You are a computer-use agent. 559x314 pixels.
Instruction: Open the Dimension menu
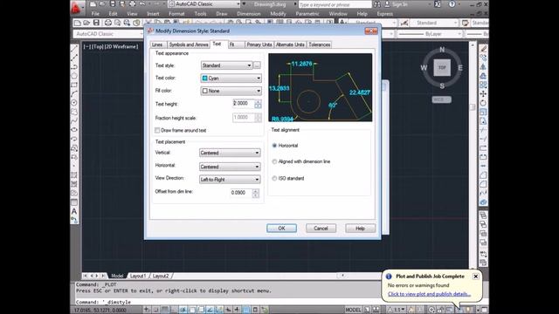tap(248, 14)
